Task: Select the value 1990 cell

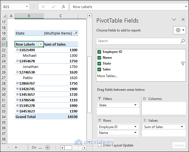Action: pos(61,106)
